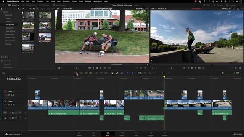Mute the A2 audio track

tap(20, 118)
